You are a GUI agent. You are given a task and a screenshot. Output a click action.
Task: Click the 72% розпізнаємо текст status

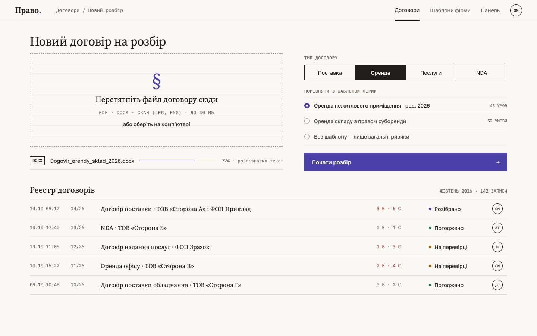click(252, 161)
